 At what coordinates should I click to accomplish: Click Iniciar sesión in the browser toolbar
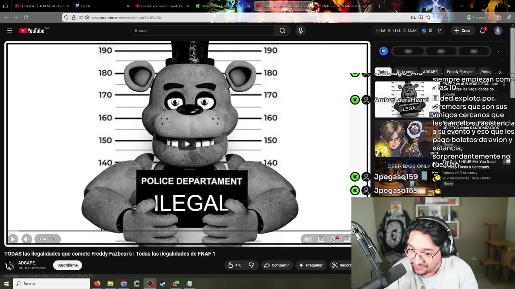tap(479, 18)
